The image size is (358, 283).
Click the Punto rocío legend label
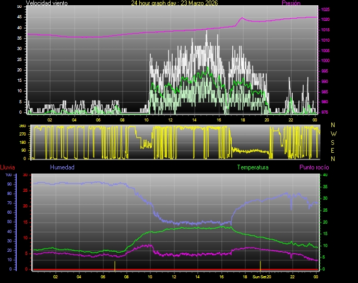[314, 167]
